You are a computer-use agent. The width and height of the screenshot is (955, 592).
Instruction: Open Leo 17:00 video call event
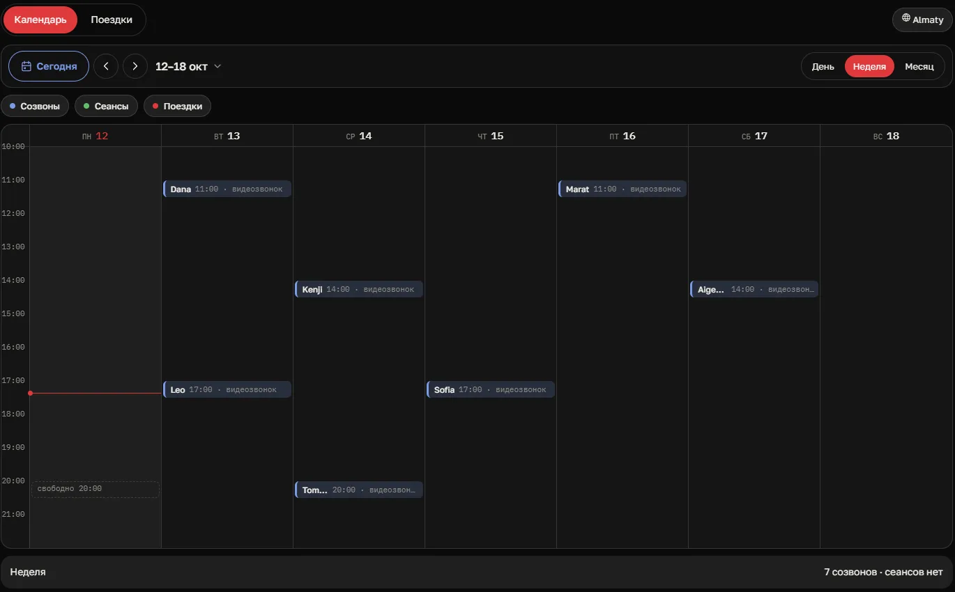(x=227, y=389)
